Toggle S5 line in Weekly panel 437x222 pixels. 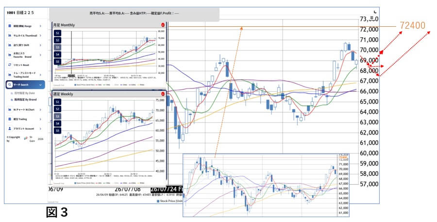coord(57,131)
